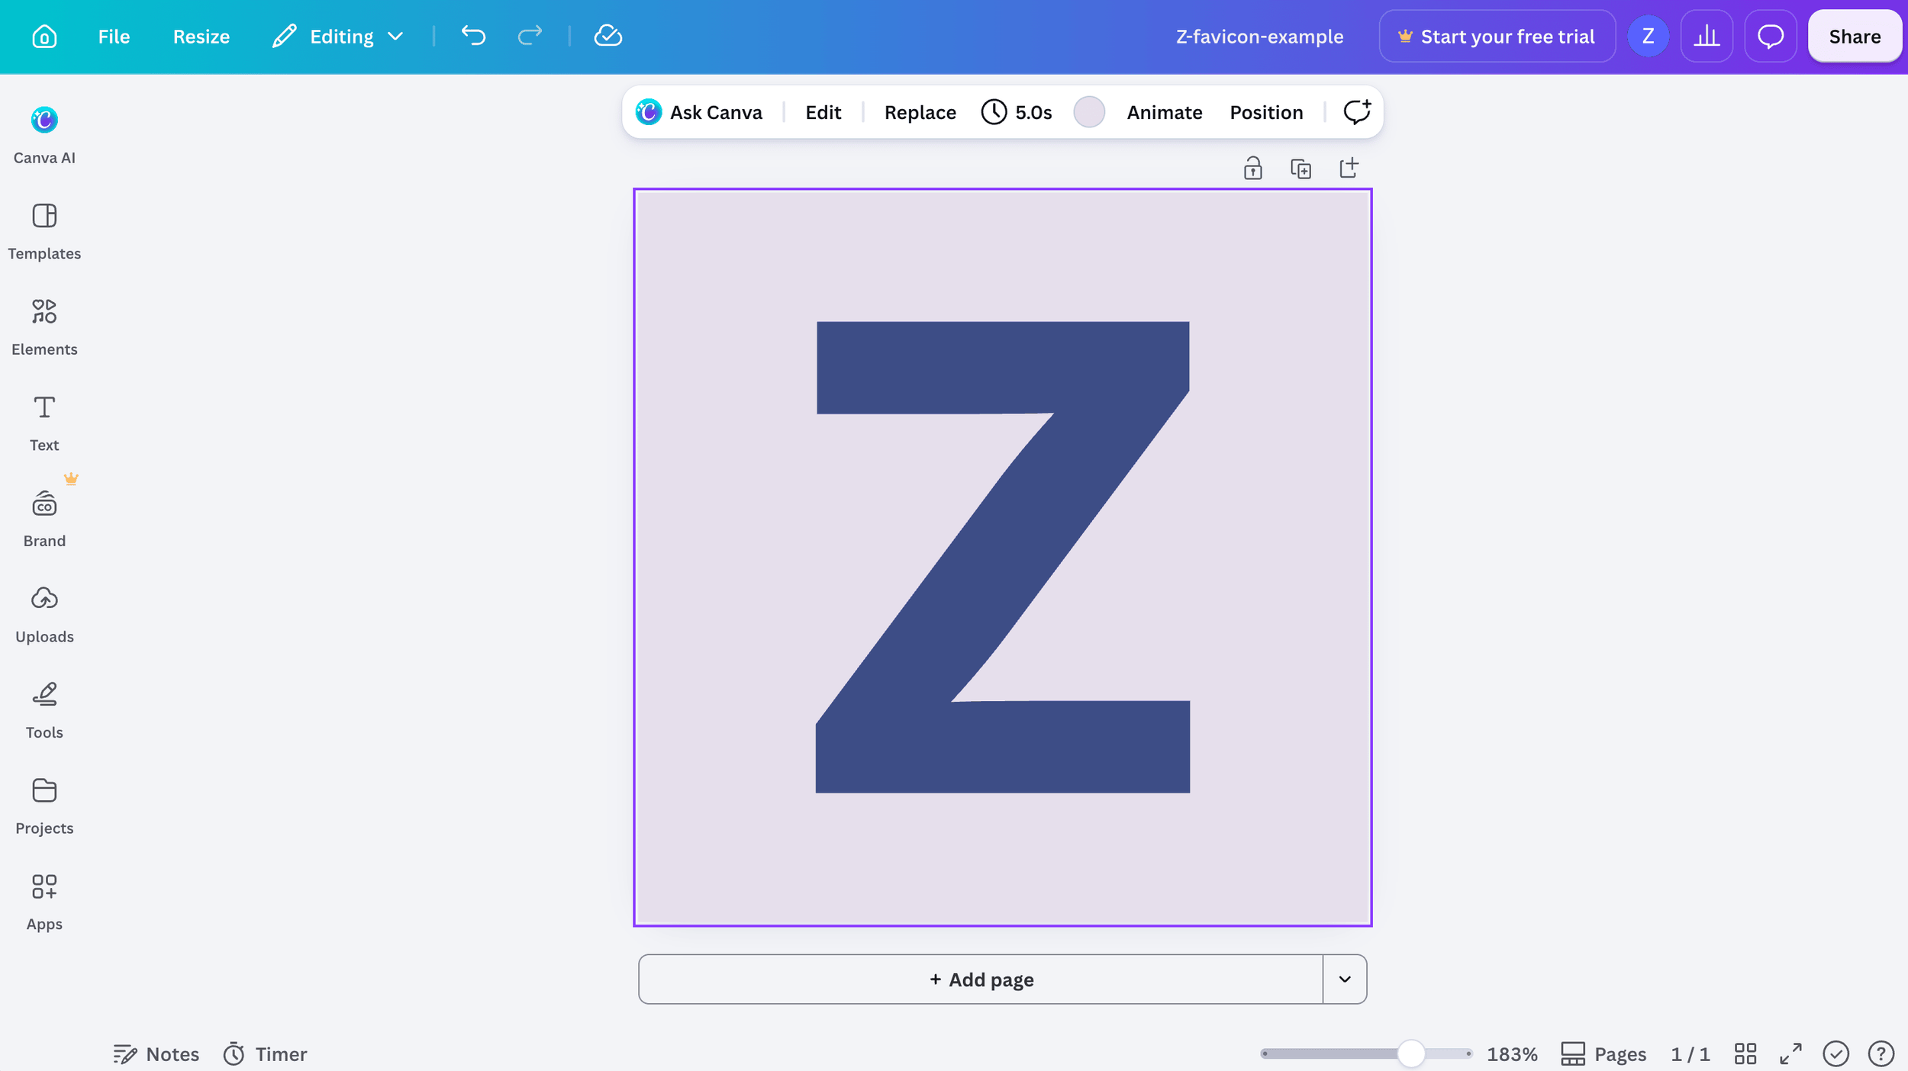
Task: Click the zoom slider handle
Action: tap(1411, 1054)
